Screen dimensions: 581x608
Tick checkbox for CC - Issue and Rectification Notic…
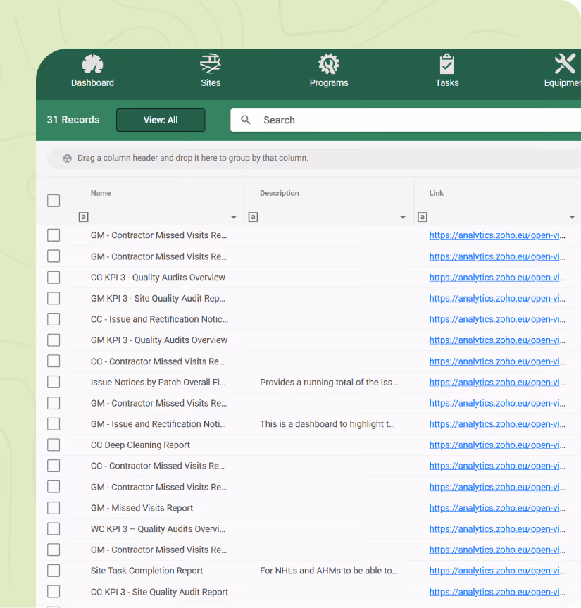[x=54, y=320]
